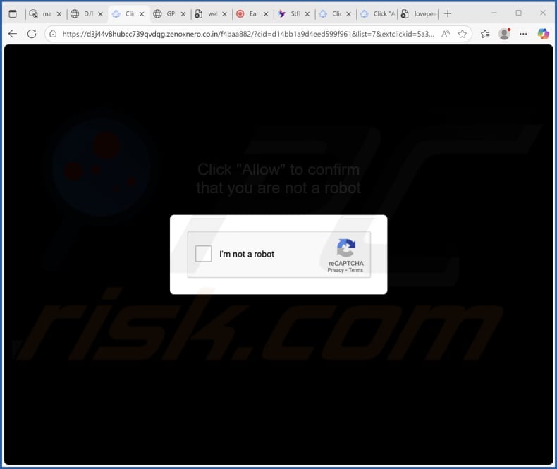Open the Read aloud icon in address bar

pos(446,34)
